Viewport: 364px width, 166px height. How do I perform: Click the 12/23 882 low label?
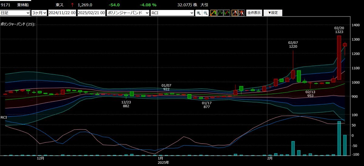coord(126,104)
